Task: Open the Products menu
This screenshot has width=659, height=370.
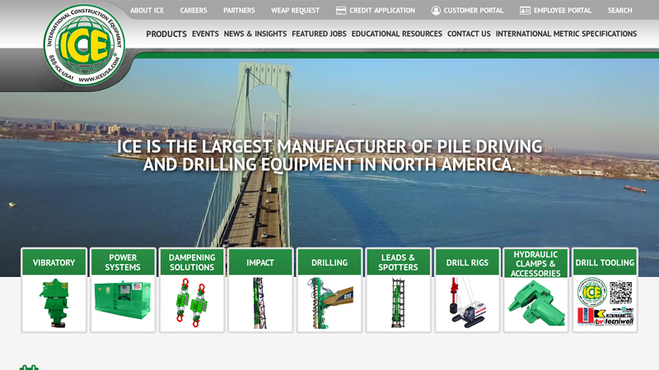Action: (166, 35)
